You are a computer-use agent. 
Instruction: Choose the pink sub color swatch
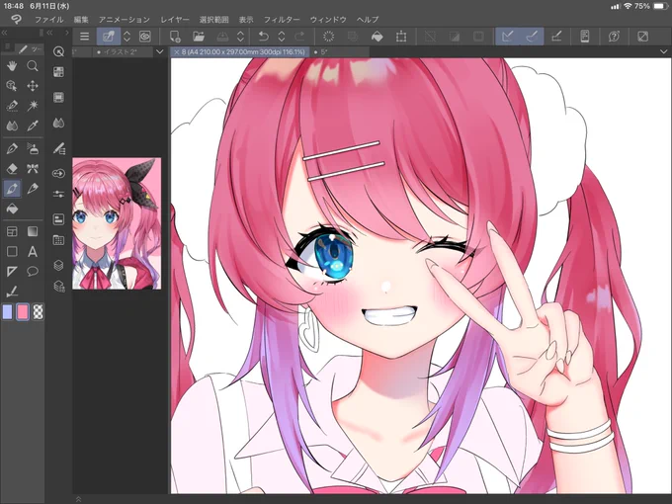[23, 312]
